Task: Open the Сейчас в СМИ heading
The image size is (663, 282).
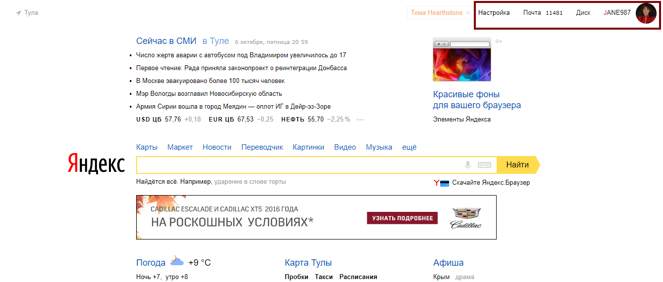Action: coord(166,41)
